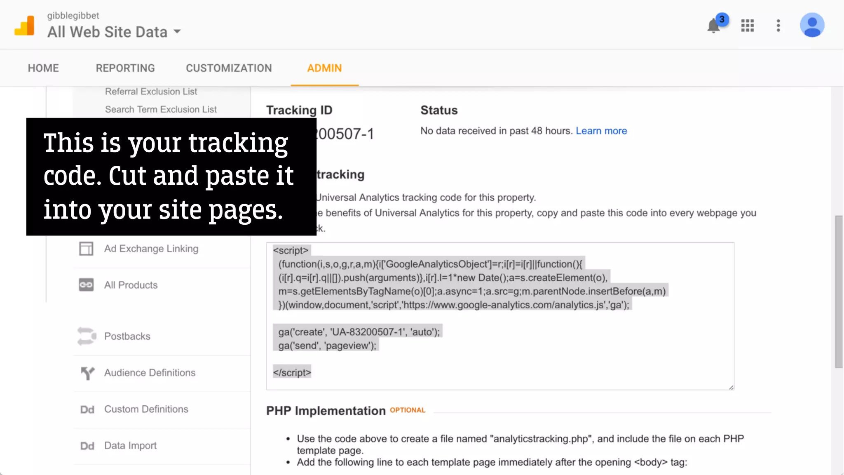Screen dimensions: 844x475
Task: Click 'No data received in past 48 hours' text
Action: tap(497, 131)
